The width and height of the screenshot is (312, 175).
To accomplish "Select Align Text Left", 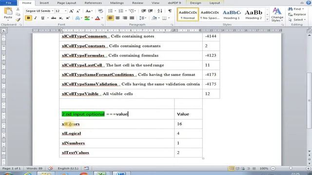I will [111, 18].
